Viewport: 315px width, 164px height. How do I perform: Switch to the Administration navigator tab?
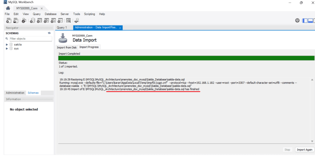(15, 93)
